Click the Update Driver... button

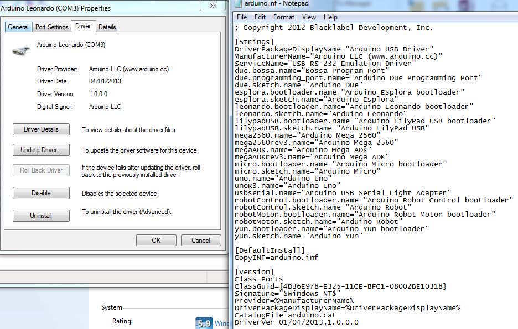pyautogui.click(x=42, y=150)
